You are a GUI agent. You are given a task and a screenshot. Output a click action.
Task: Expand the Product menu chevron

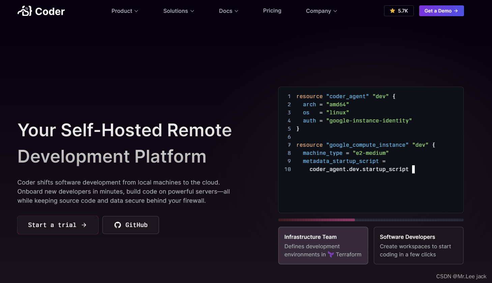click(x=136, y=11)
